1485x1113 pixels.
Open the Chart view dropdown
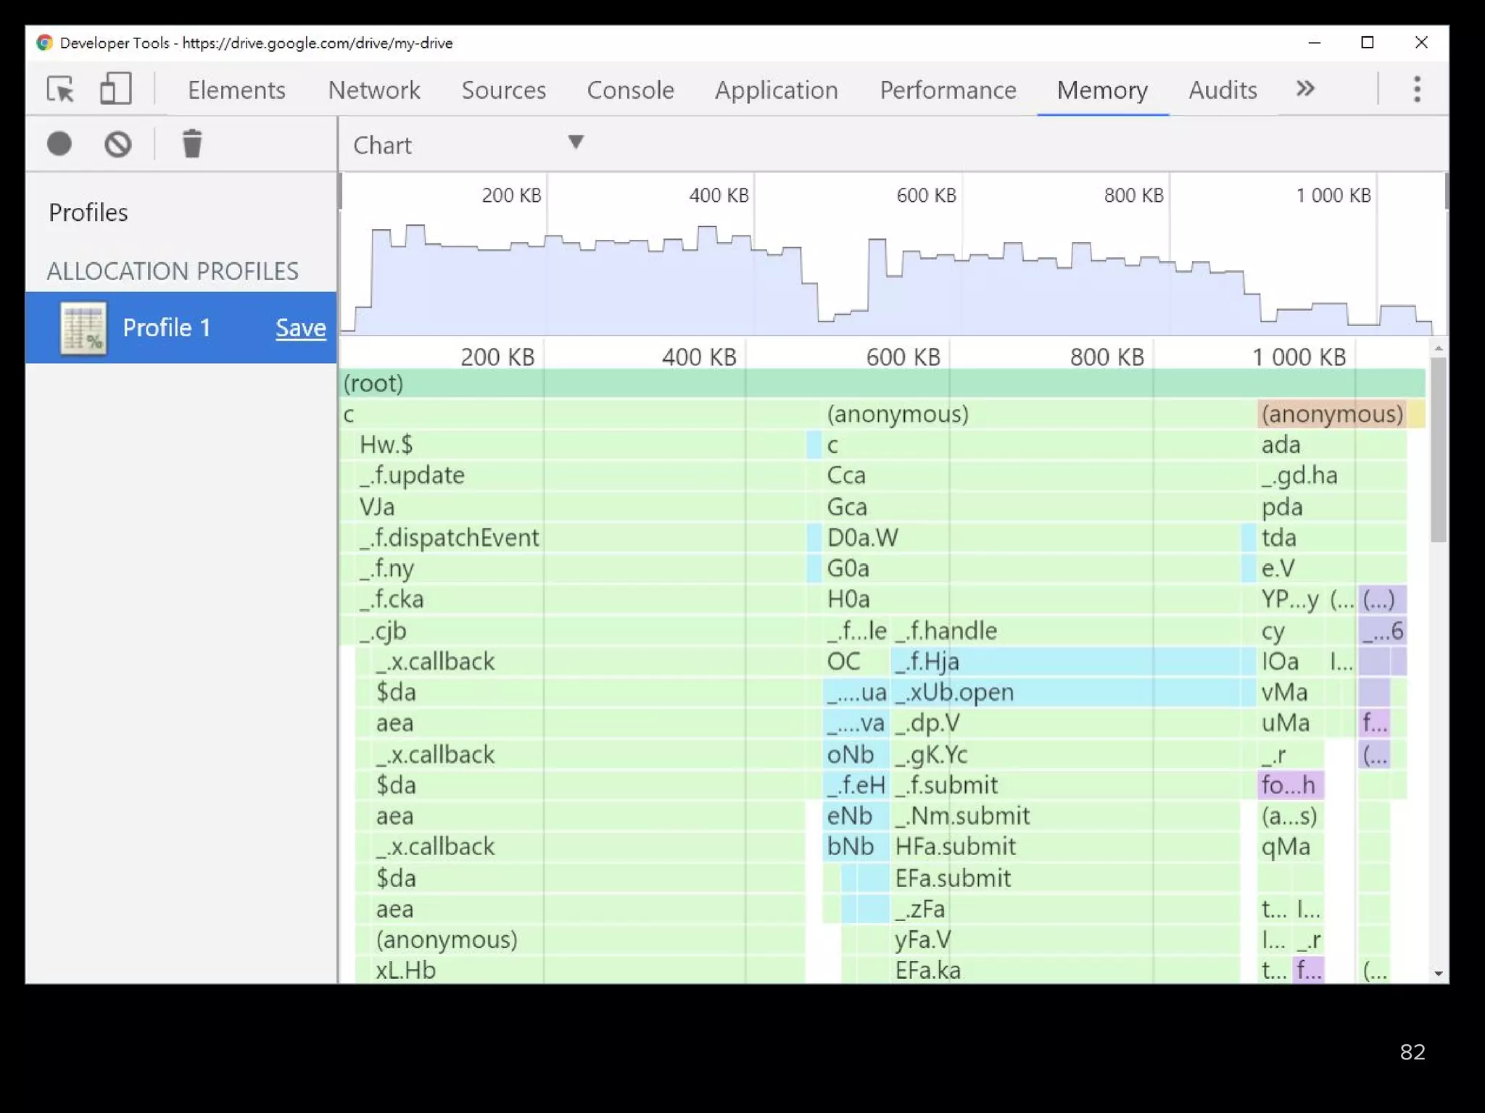(468, 145)
